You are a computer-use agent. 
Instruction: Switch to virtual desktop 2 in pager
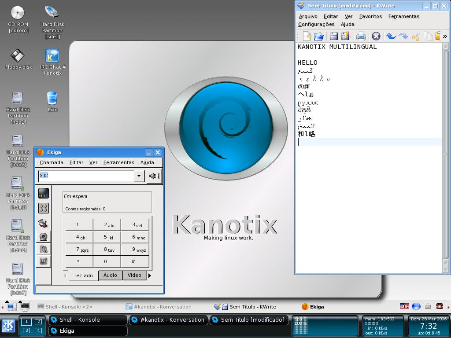[x=38, y=322]
